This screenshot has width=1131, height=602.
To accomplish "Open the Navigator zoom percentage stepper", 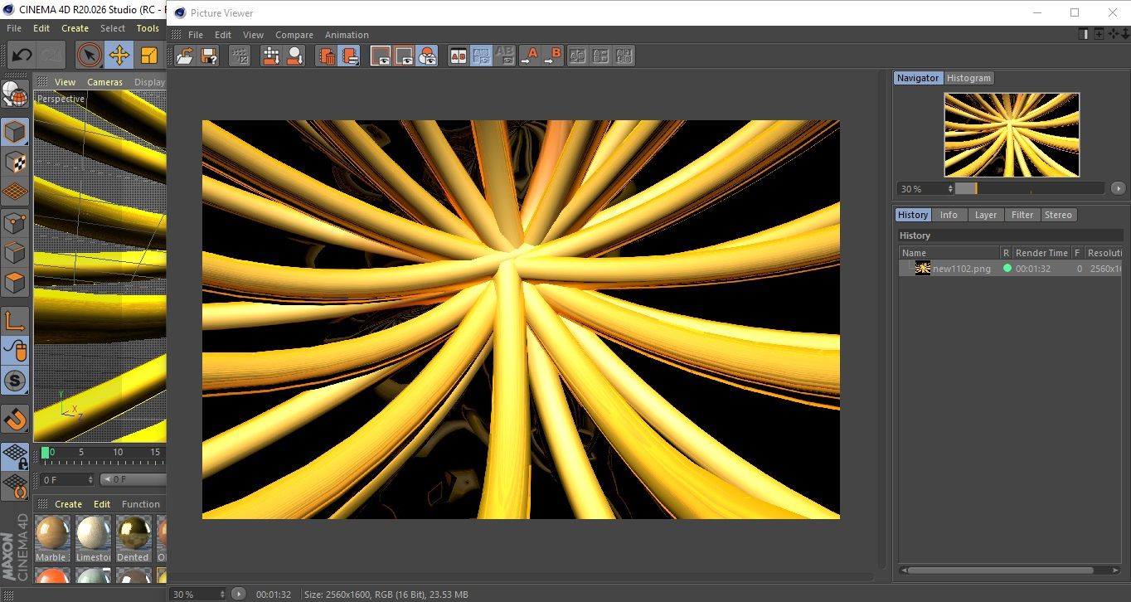I will point(949,189).
